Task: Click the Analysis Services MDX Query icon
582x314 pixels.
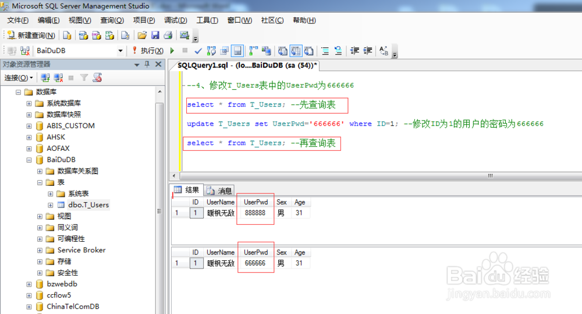Action: click(83, 36)
